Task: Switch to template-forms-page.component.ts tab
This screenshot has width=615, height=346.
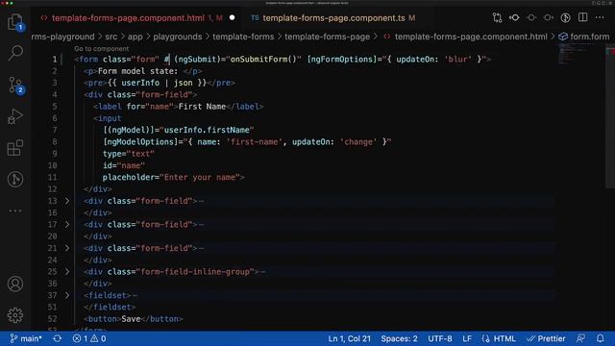Action: click(333, 18)
